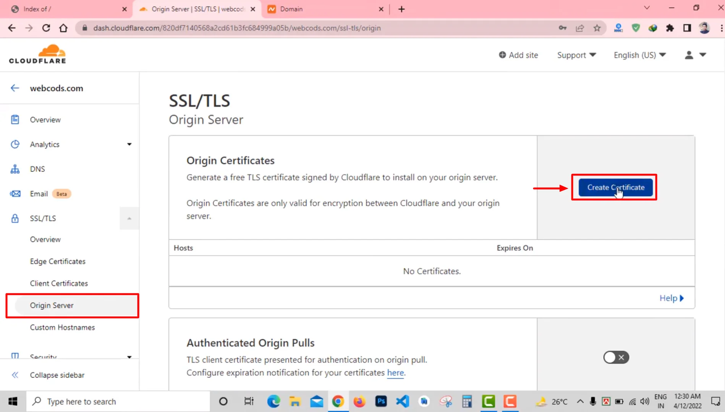This screenshot has height=412, width=725.
Task: Open Microsoft Edge from the taskbar
Action: 273,401
